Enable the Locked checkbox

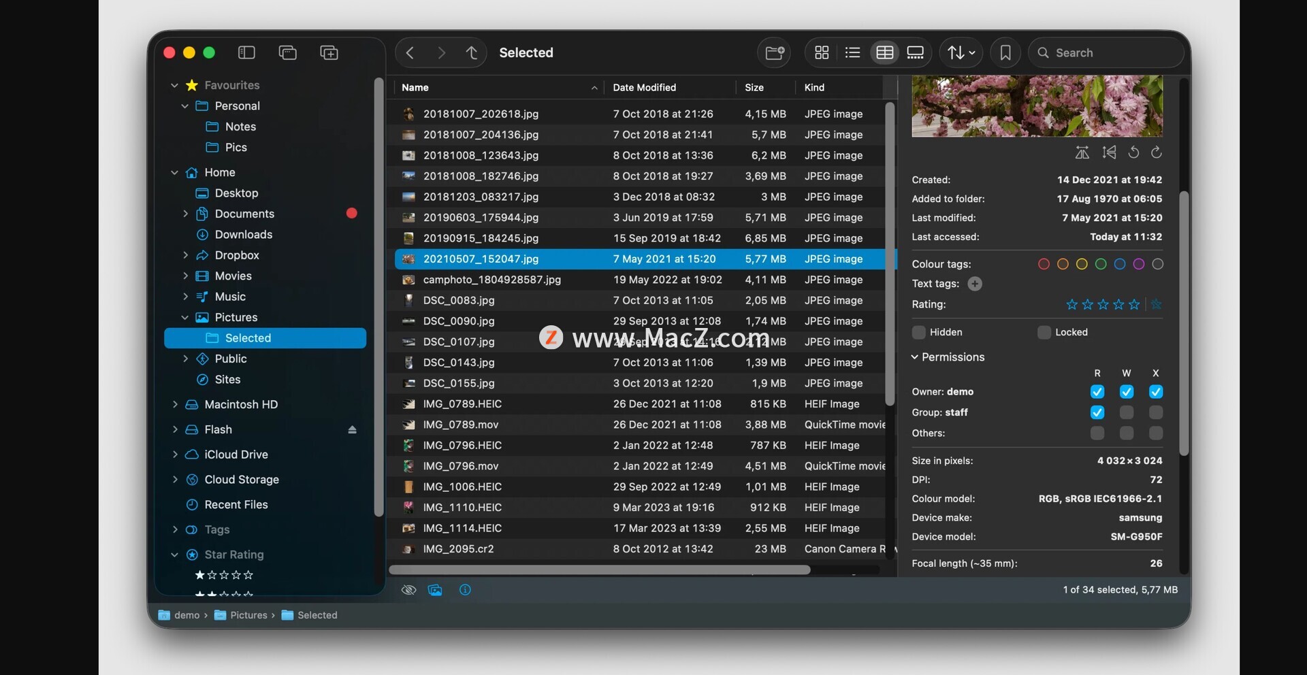tap(1044, 332)
